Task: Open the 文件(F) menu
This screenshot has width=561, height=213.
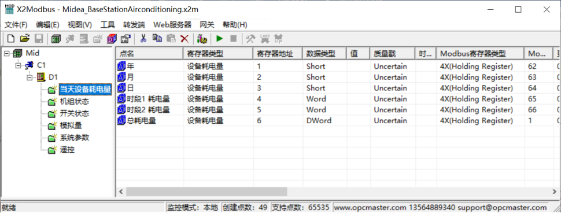Action: [16, 25]
